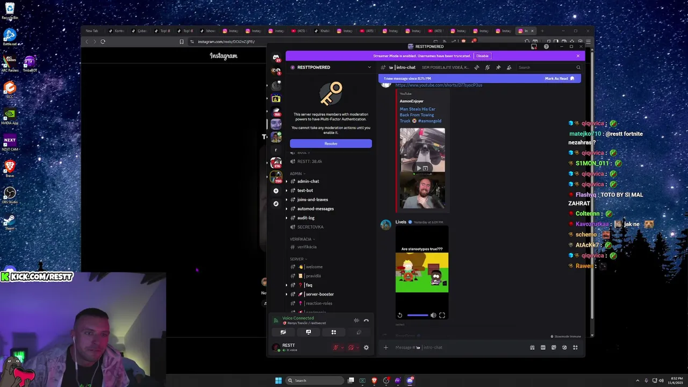Open the YouTube shorts URL link
The height and width of the screenshot is (387, 688).
coord(439,85)
